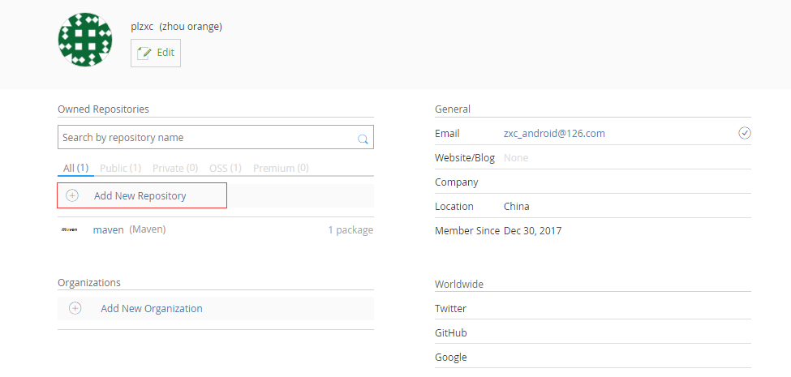
Task: Click the Location value China
Action: (517, 206)
